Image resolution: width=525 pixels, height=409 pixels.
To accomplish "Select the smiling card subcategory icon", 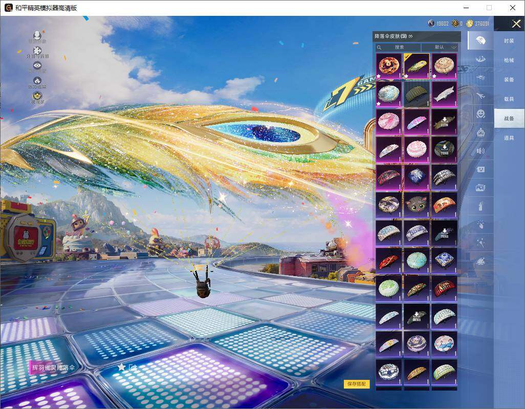I will pos(480,170).
